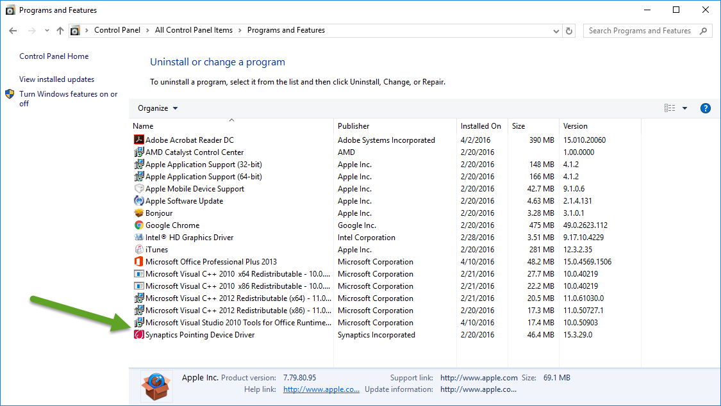This screenshot has height=406, width=721.
Task: Click the Bonjour package icon
Action: tap(138, 213)
